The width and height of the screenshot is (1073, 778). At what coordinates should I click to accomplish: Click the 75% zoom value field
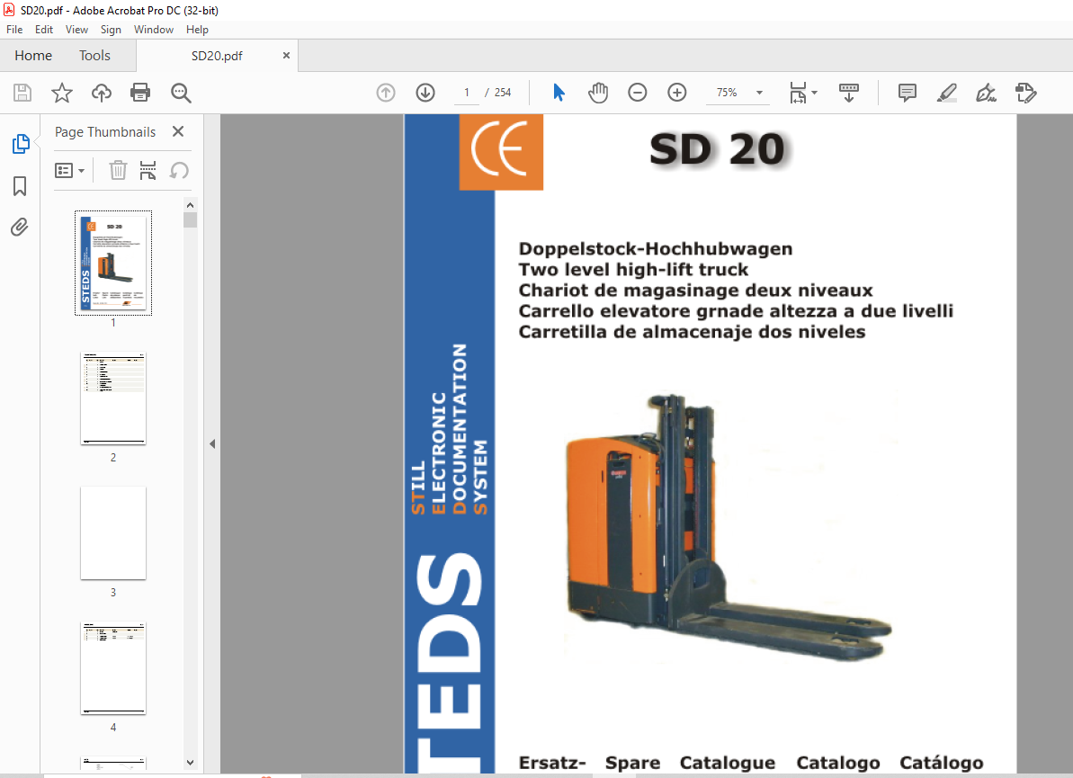[x=727, y=93]
